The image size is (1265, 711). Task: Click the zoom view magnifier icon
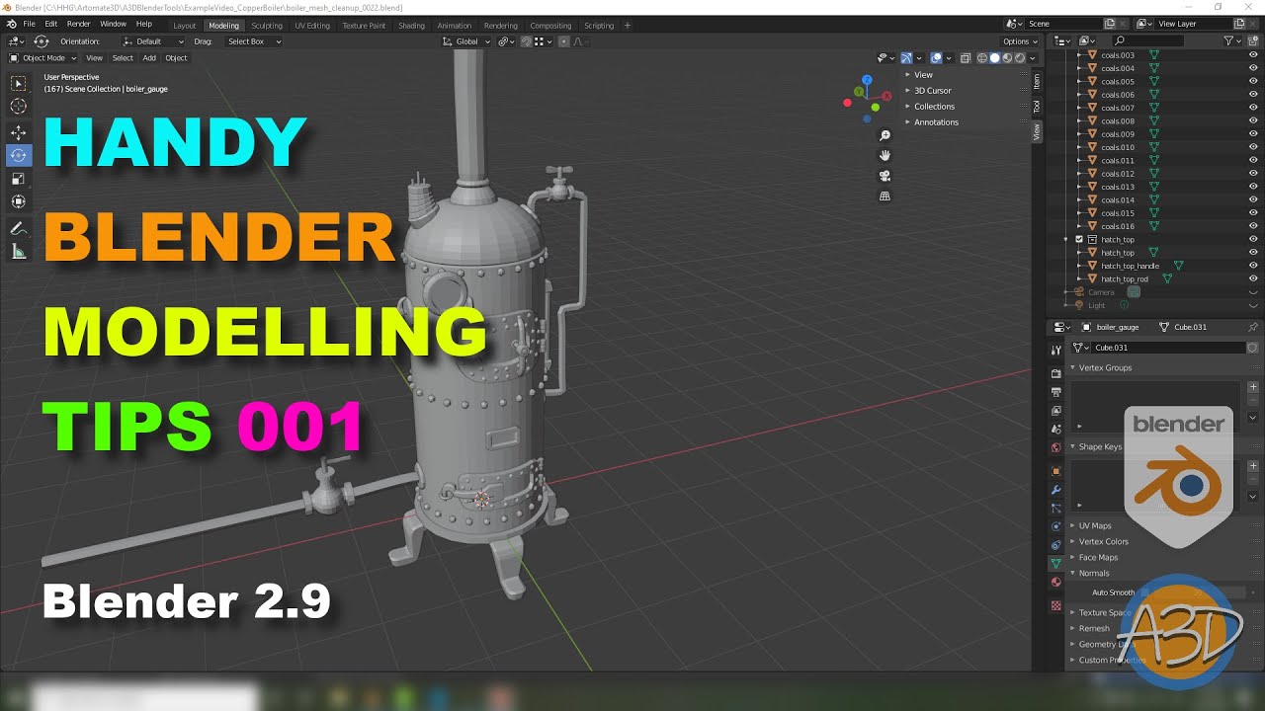(x=885, y=135)
